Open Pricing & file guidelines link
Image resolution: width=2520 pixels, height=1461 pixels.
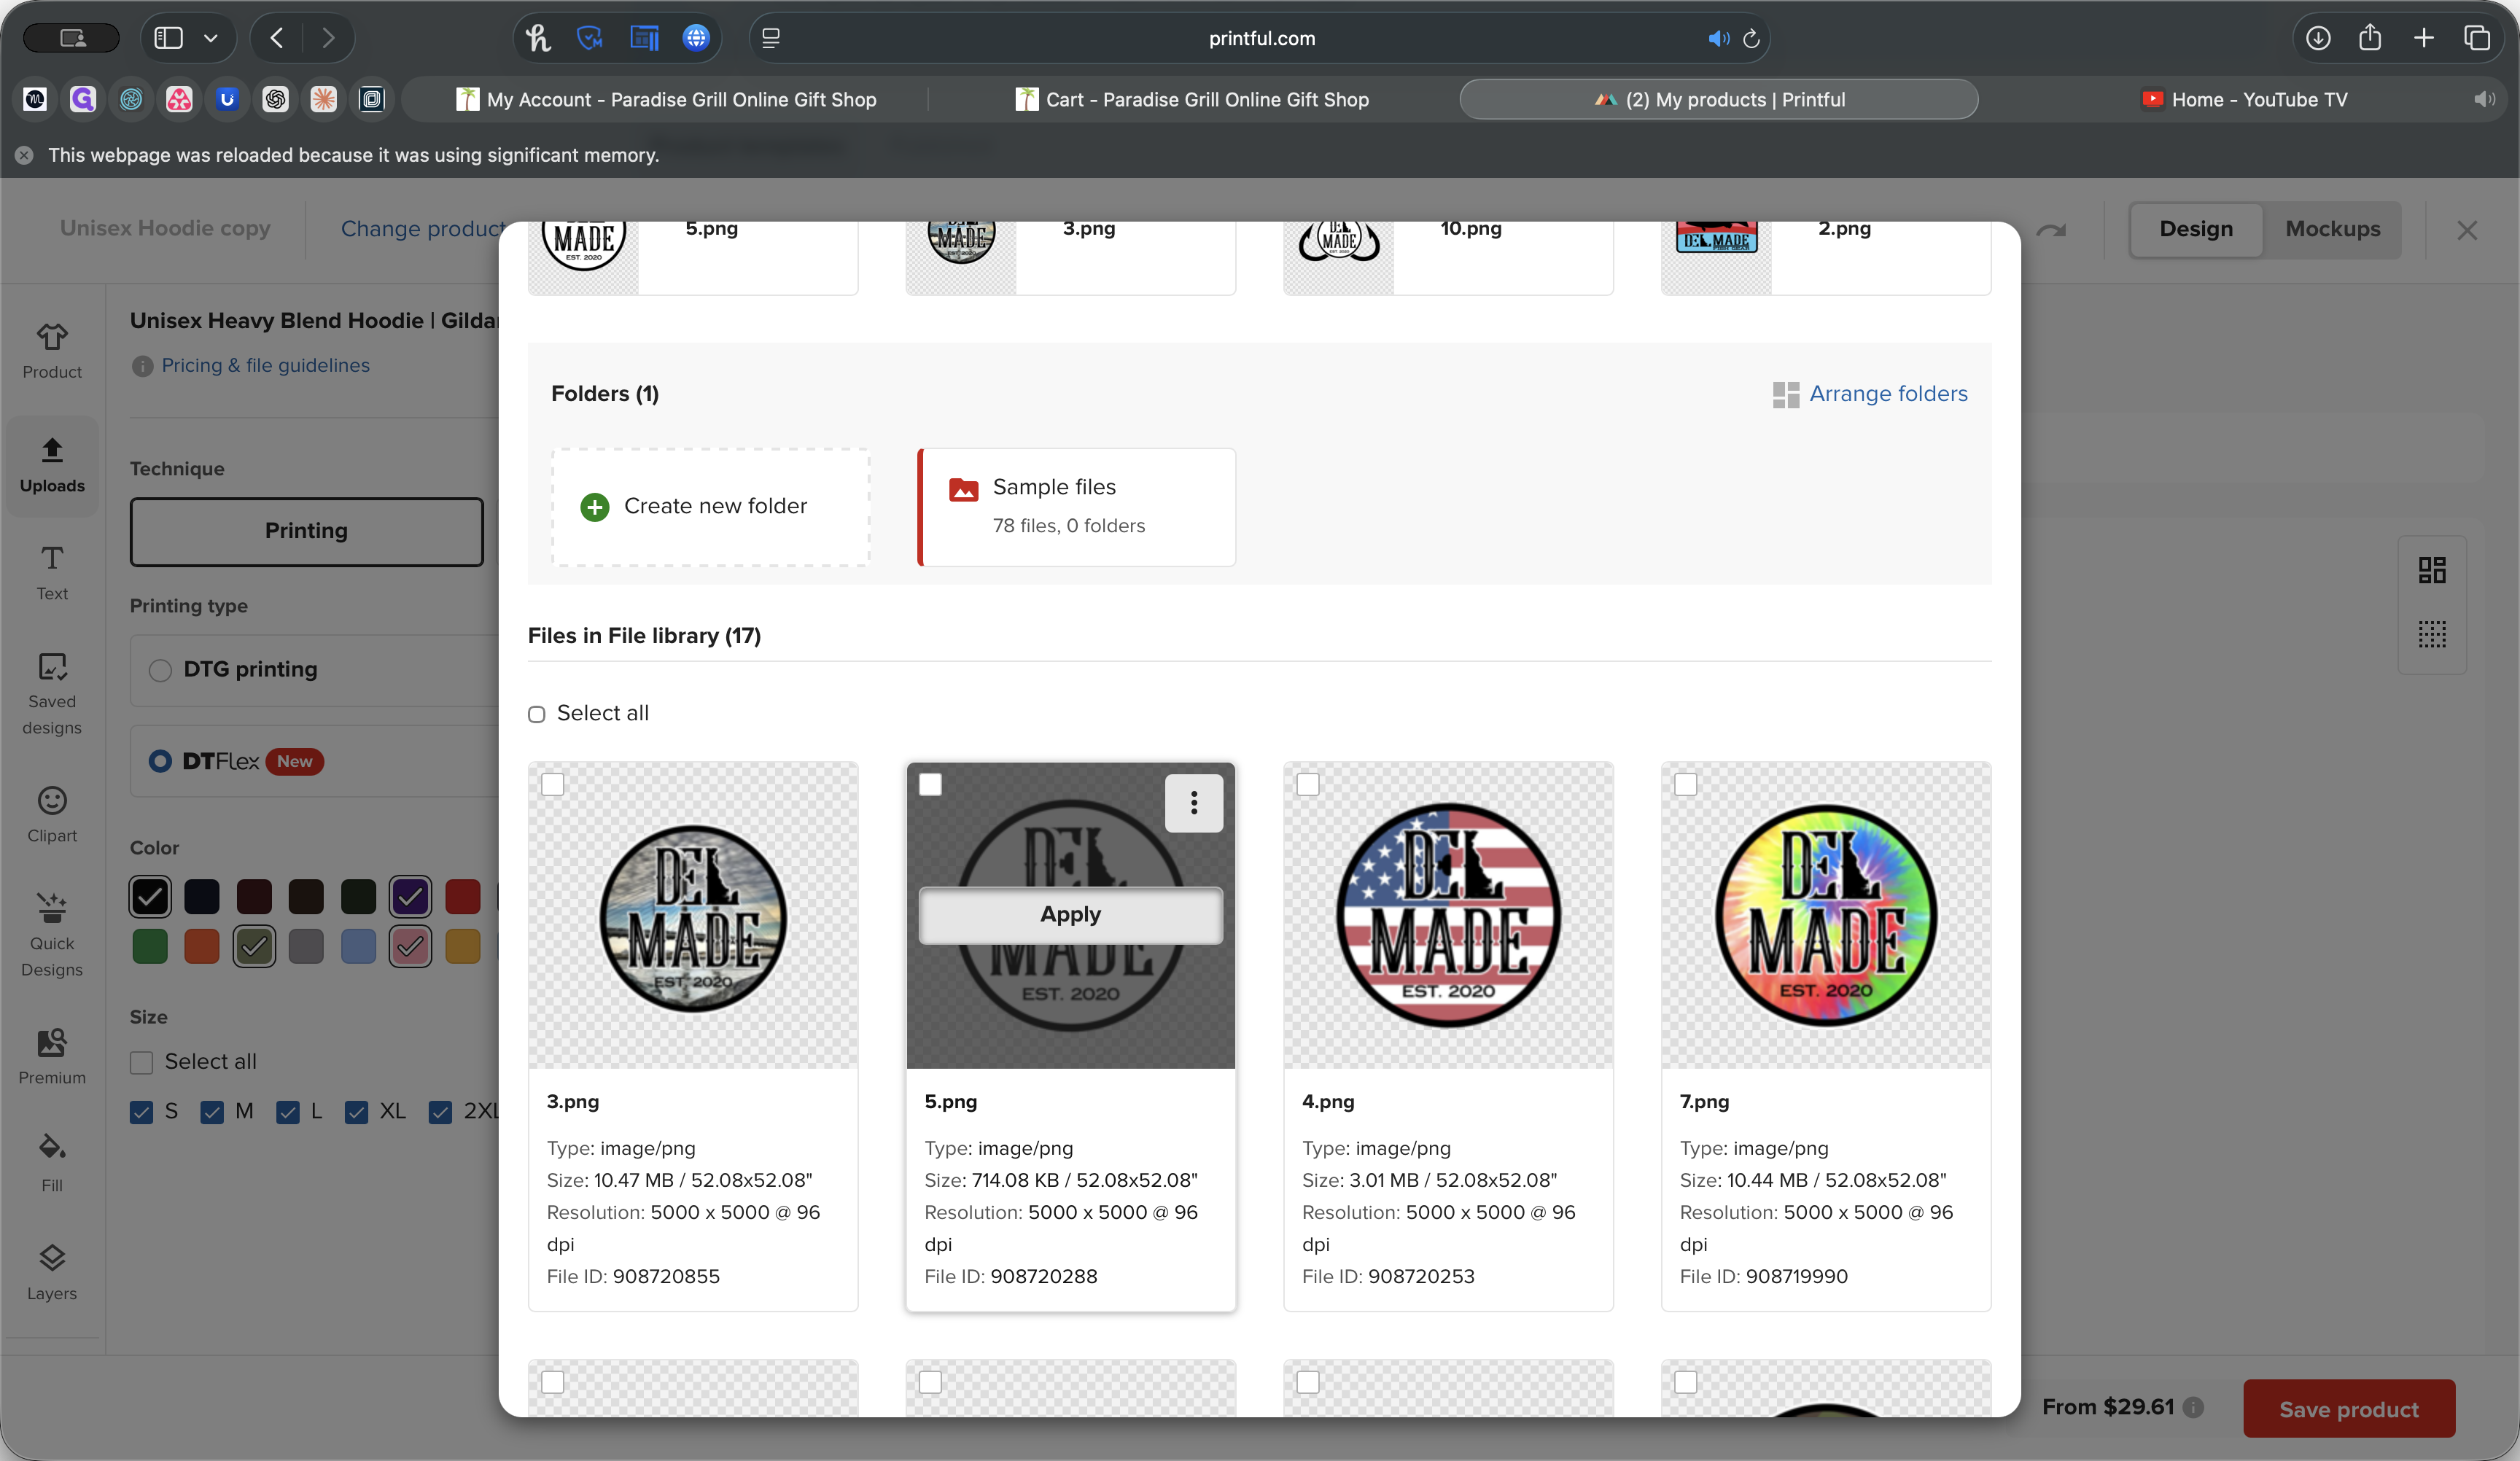pos(265,365)
